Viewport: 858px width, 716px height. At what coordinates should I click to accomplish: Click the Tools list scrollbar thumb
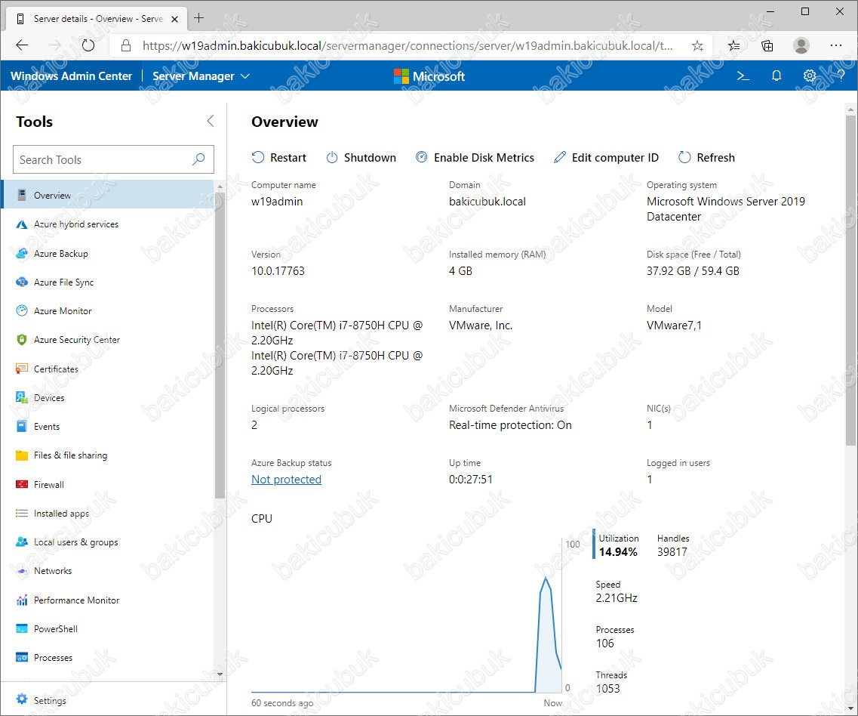click(220, 345)
